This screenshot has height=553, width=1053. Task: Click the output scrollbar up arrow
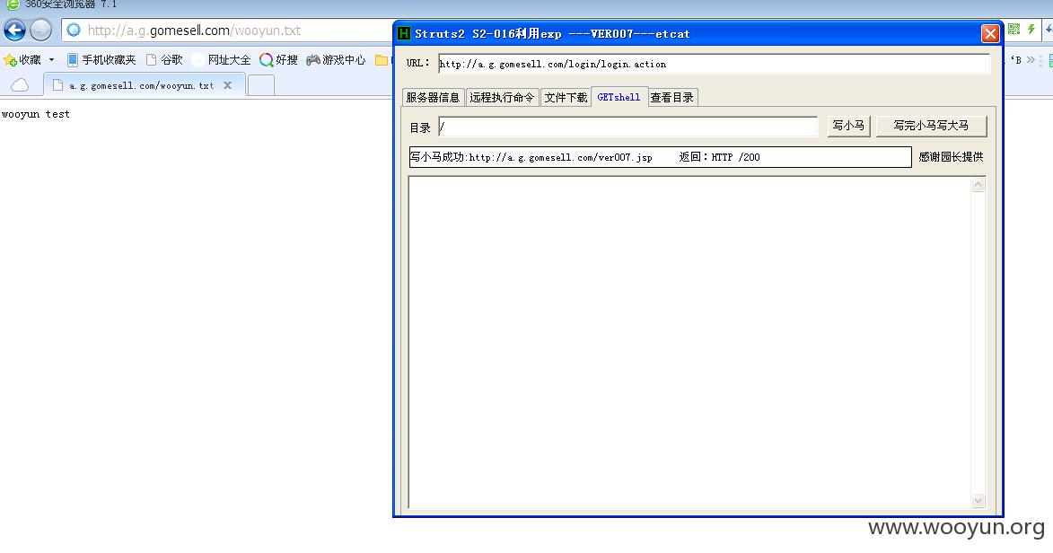coord(978,185)
